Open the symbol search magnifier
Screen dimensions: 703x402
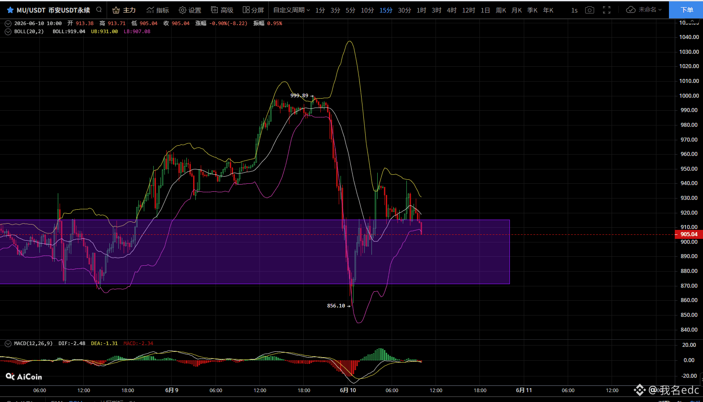99,9
